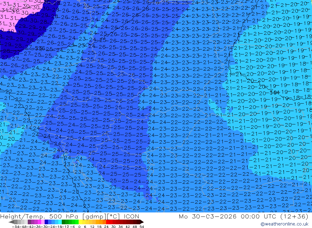
Task: Select the dark maroon right arrow of the scale
Action: pos(142,222)
